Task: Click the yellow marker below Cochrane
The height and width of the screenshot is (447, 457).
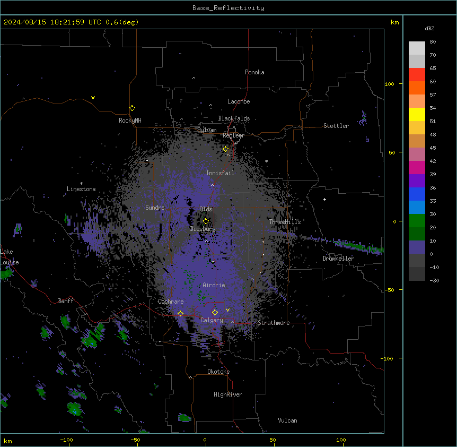Action: coord(180,314)
